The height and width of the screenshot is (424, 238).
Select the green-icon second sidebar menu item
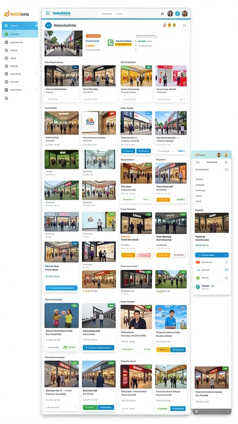click(20, 34)
